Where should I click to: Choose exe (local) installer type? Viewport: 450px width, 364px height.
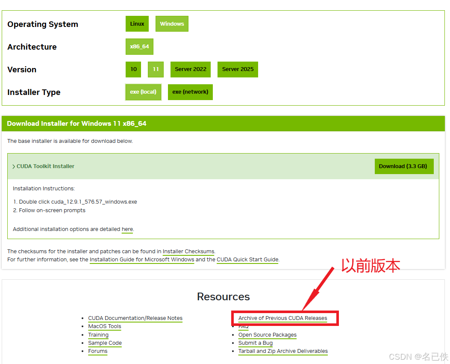(143, 92)
